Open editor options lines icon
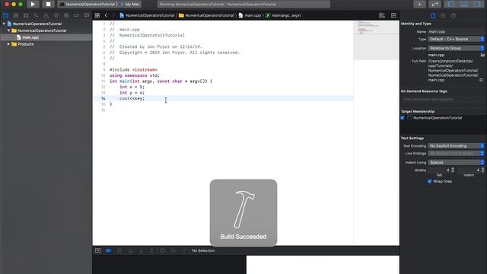This screenshot has height=274, width=487. pyautogui.click(x=382, y=15)
